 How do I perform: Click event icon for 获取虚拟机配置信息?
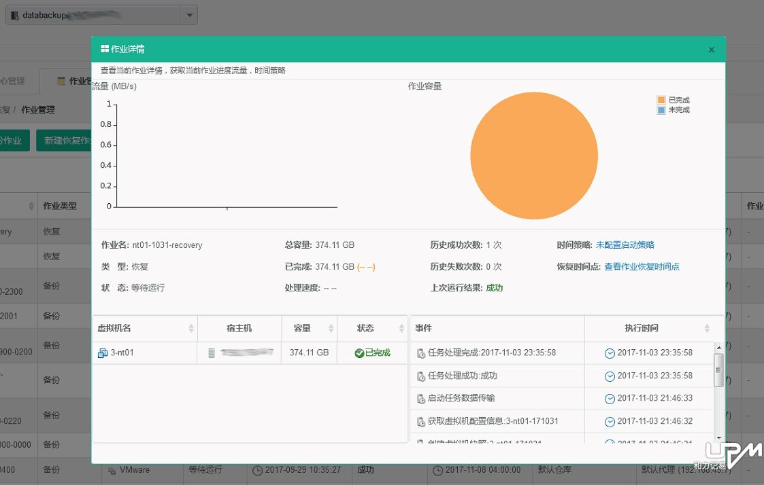[x=421, y=422]
